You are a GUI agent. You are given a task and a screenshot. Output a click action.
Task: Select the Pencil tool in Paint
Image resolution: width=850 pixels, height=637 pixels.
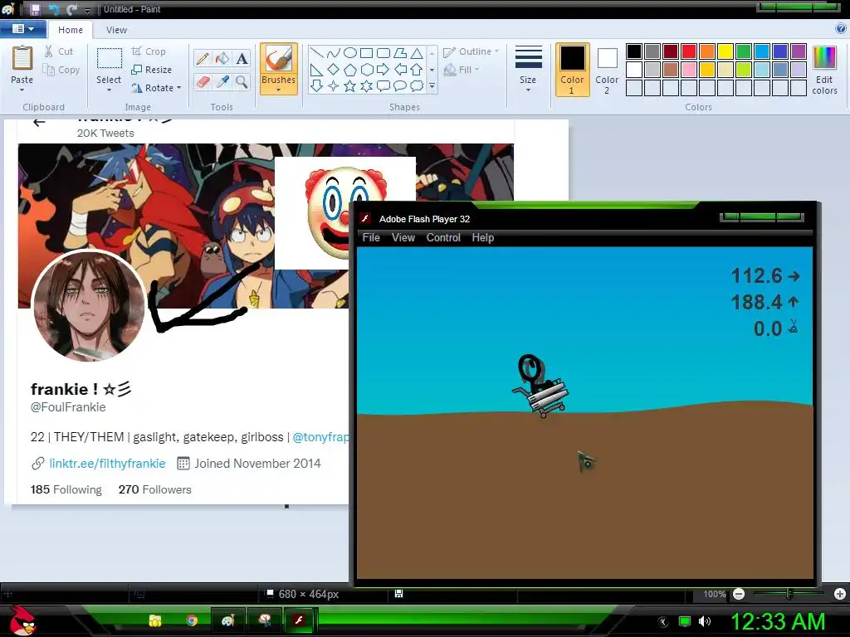click(x=203, y=59)
